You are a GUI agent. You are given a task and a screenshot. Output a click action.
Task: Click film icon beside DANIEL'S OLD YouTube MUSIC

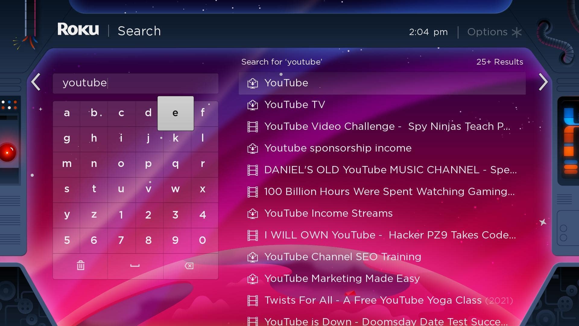tap(253, 170)
